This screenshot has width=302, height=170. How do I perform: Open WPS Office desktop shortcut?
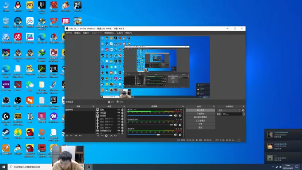pyautogui.click(x=54, y=22)
